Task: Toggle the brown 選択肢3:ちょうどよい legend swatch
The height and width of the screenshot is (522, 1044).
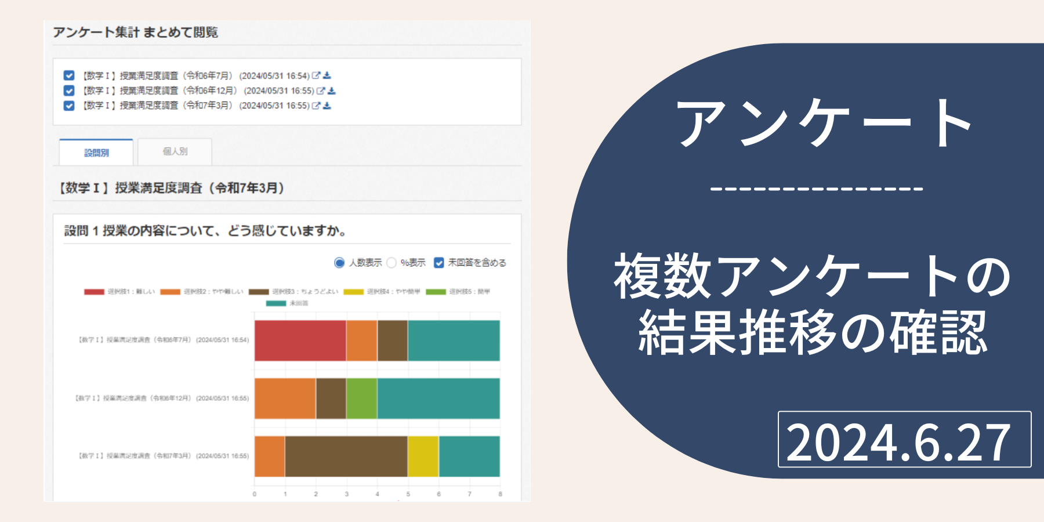Action: coord(259,292)
